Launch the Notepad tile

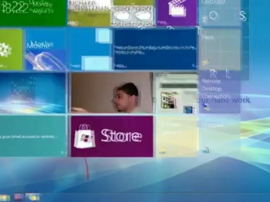click(x=220, y=136)
